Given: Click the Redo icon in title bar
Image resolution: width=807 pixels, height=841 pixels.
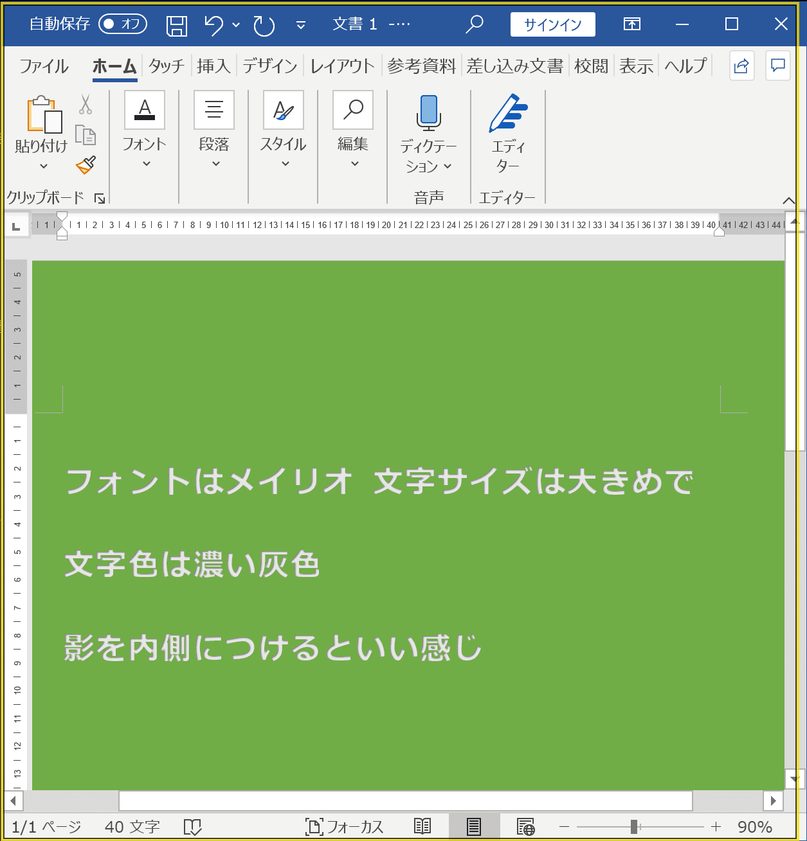Looking at the screenshot, I should [x=264, y=25].
